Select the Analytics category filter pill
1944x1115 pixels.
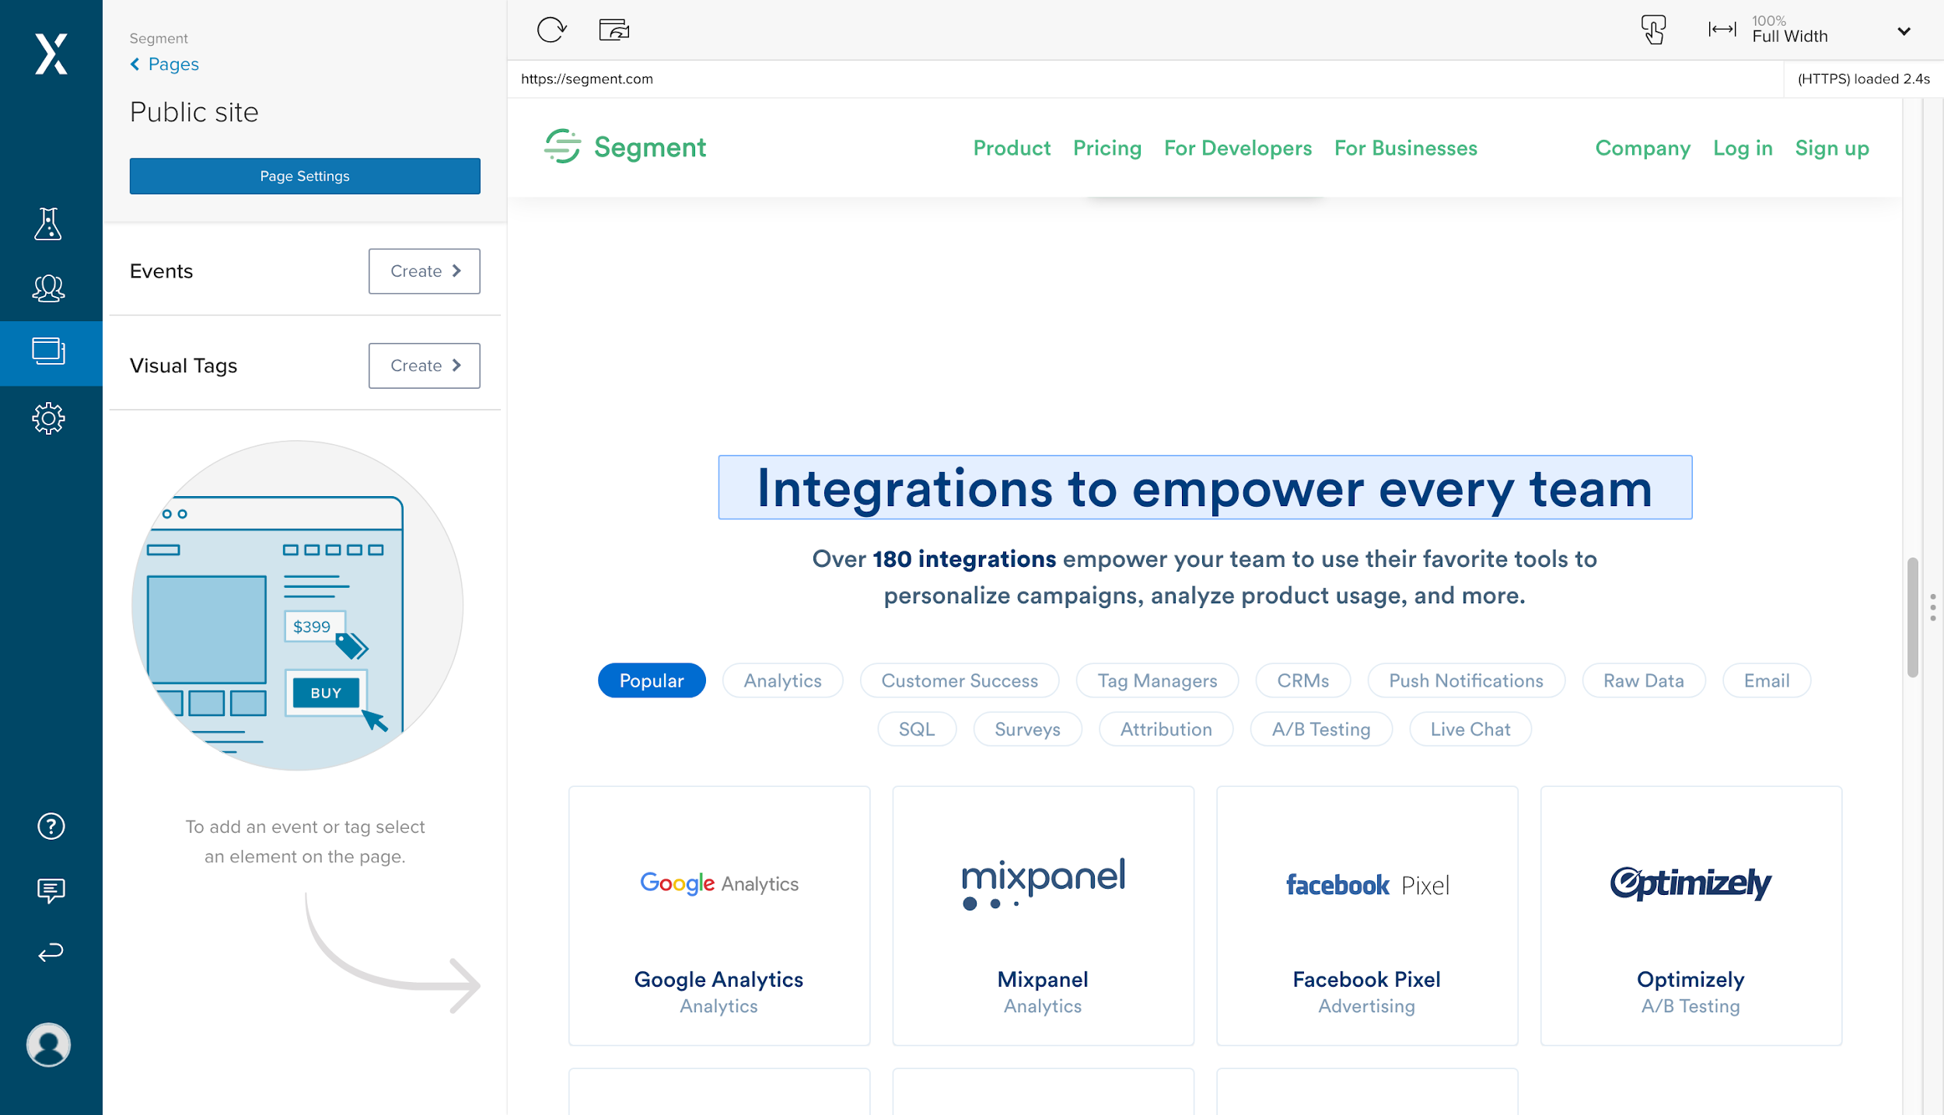point(782,681)
